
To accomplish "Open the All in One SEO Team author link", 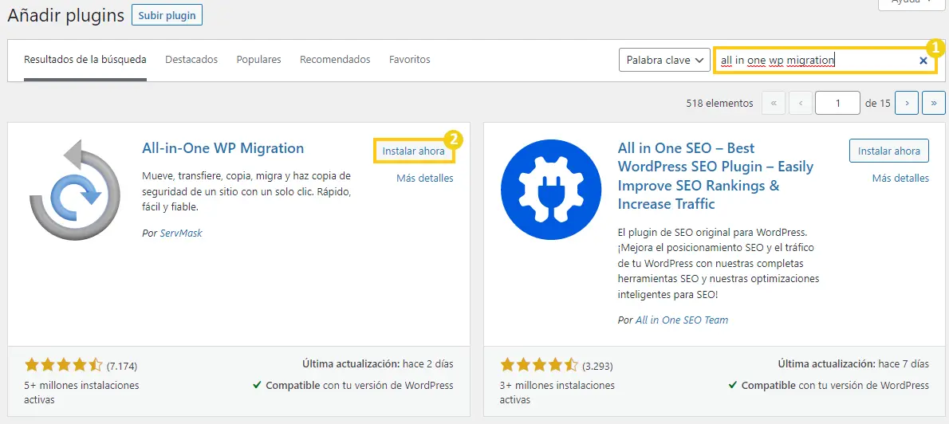I will [x=682, y=320].
